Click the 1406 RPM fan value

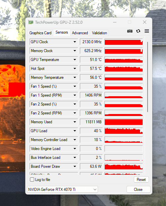(x=91, y=95)
